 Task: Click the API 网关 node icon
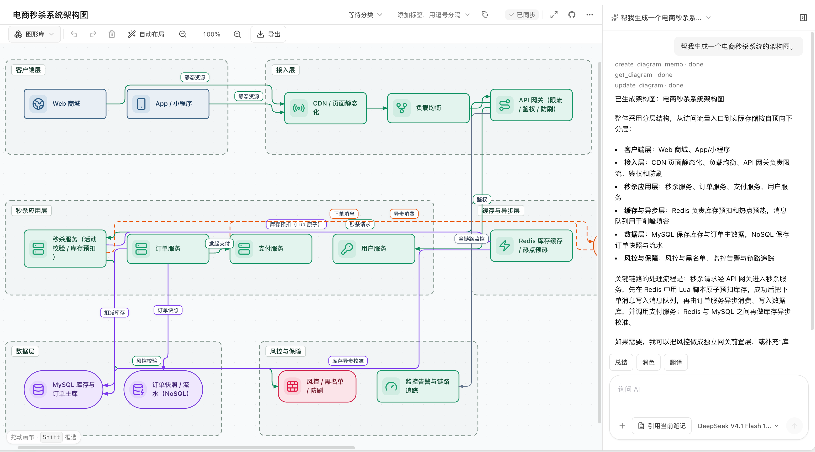(x=505, y=105)
